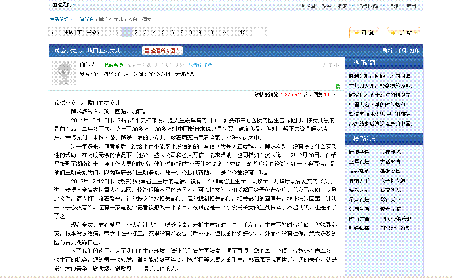This screenshot has width=454, height=278.
Task: Open hot topic 胜利时刻：回顾日本向同盟
Action: click(381, 76)
